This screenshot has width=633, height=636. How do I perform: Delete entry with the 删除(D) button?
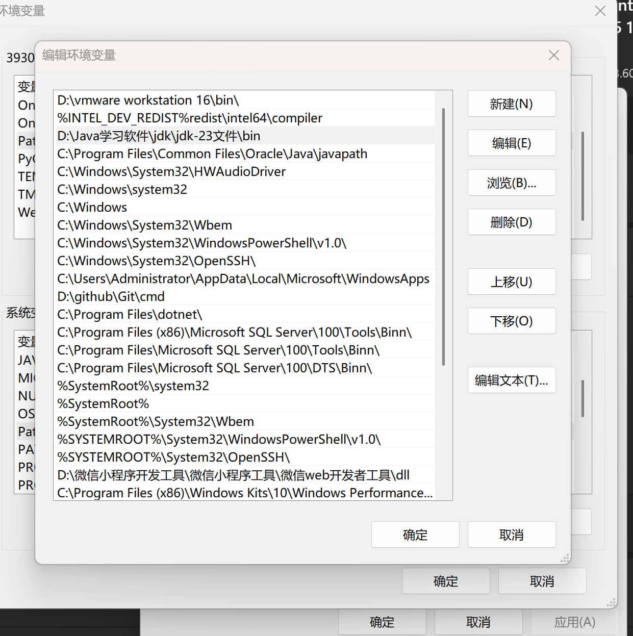point(511,222)
